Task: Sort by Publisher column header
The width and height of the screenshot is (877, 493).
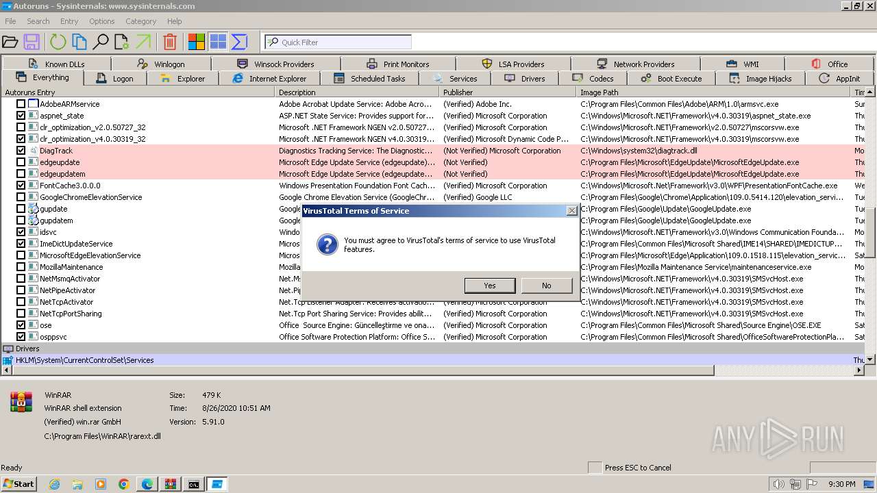Action: pyautogui.click(x=508, y=92)
